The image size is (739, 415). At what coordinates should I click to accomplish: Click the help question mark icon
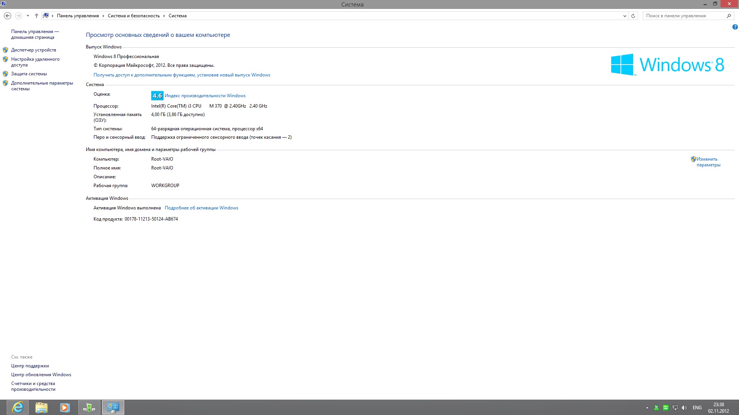[735, 27]
